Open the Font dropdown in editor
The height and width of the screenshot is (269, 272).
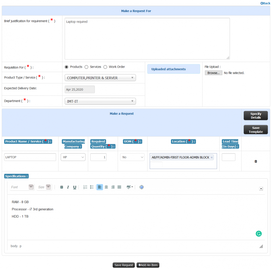click(22, 187)
